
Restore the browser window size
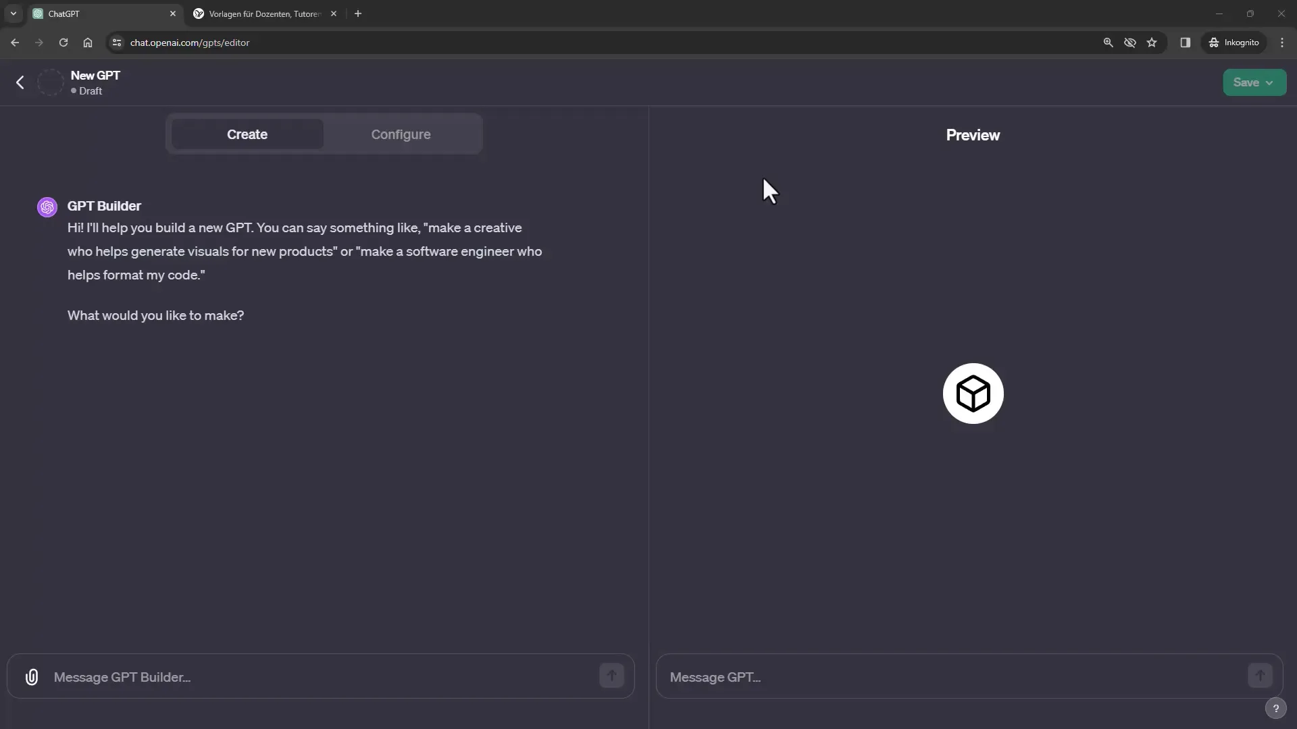[1250, 13]
